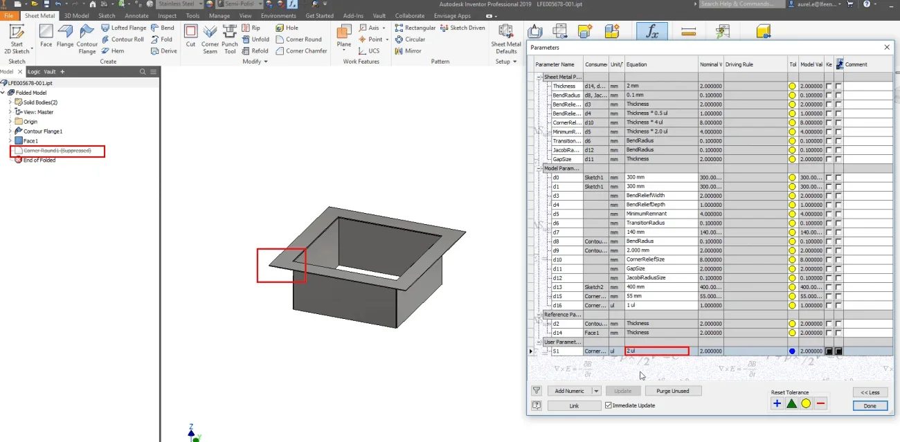Toggle Key checkbox for d13 row
Viewport: 900px width, 442px height.
829,286
